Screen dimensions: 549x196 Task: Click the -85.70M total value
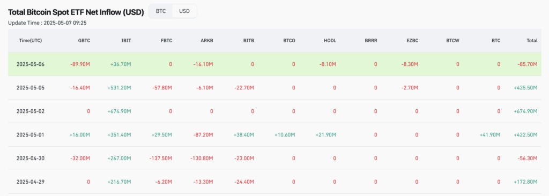[528, 64]
